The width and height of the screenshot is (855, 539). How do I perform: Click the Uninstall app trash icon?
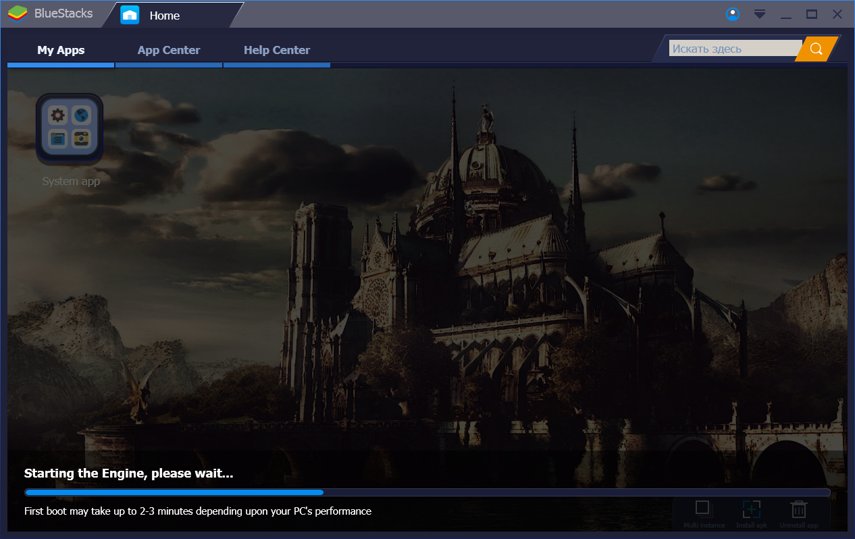point(798,509)
